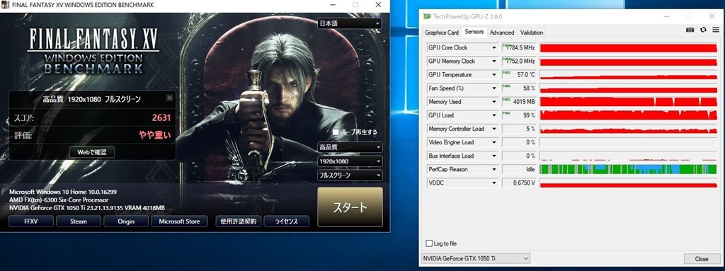Viewport: 725px width, 271px height.
Task: Dismiss the score panel with its X icon
Action: 170,98
